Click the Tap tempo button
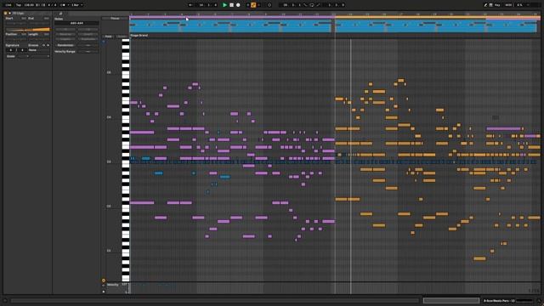The width and height of the screenshot is (544, 306). [x=19, y=5]
